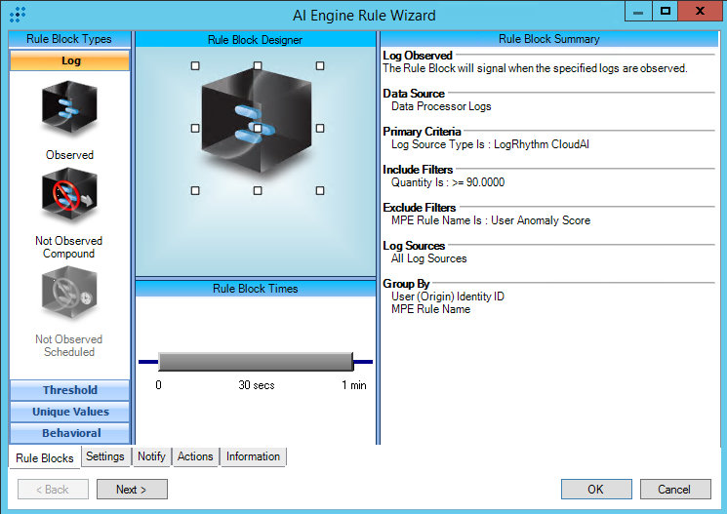Switch to the Settings tab

(104, 456)
